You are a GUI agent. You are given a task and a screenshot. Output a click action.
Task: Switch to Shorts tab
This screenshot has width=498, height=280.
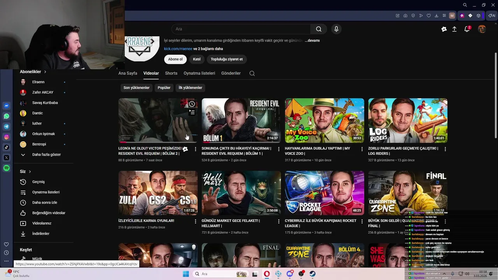(171, 73)
